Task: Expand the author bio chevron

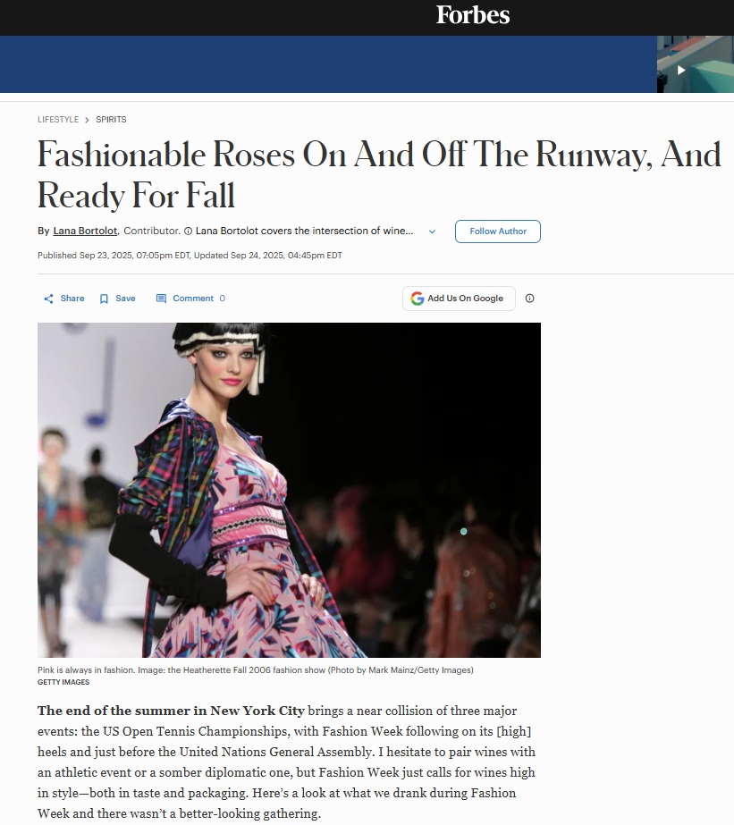Action: (x=432, y=232)
